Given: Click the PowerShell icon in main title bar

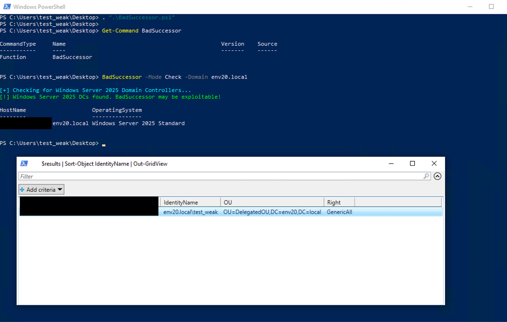Looking at the screenshot, I should 7,7.
